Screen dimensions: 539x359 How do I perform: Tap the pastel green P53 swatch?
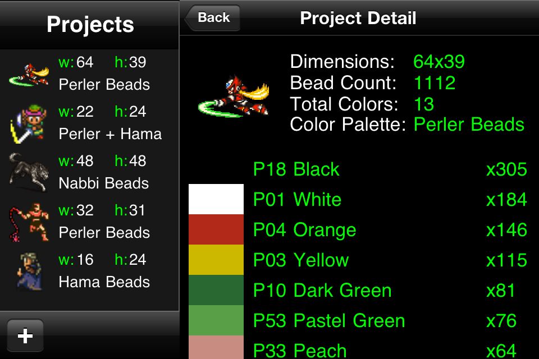(216, 320)
